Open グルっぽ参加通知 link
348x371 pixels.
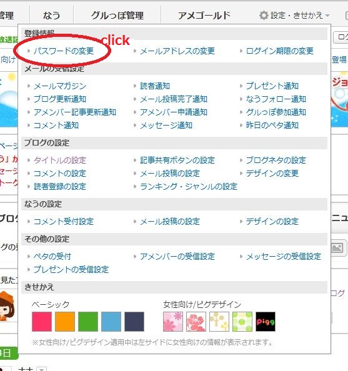point(276,112)
